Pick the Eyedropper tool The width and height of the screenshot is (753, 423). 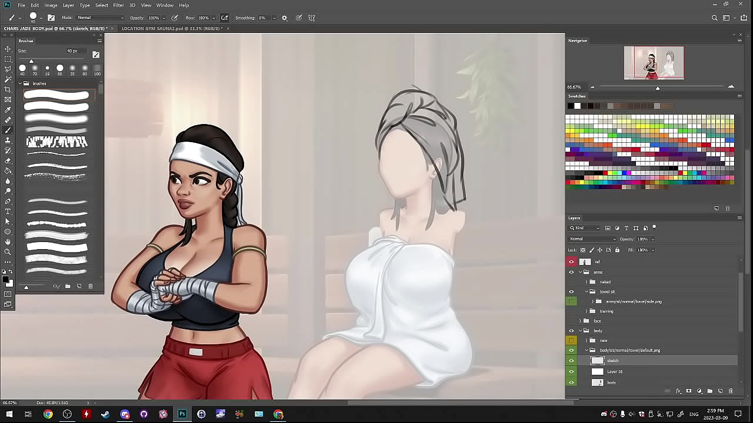(x=8, y=110)
